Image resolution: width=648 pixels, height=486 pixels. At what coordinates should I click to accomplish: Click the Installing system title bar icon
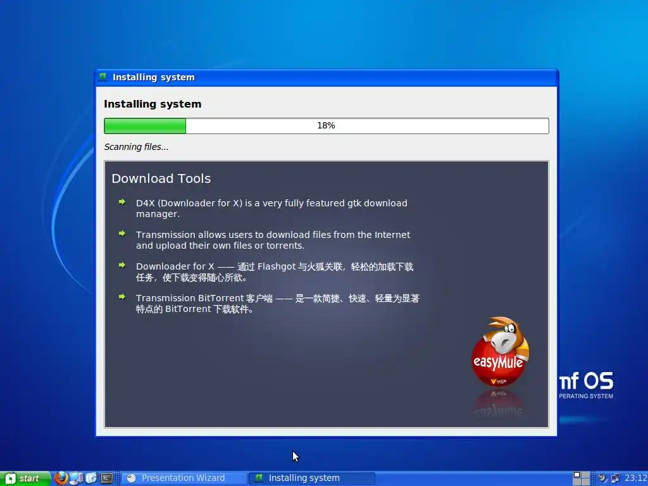(x=103, y=77)
